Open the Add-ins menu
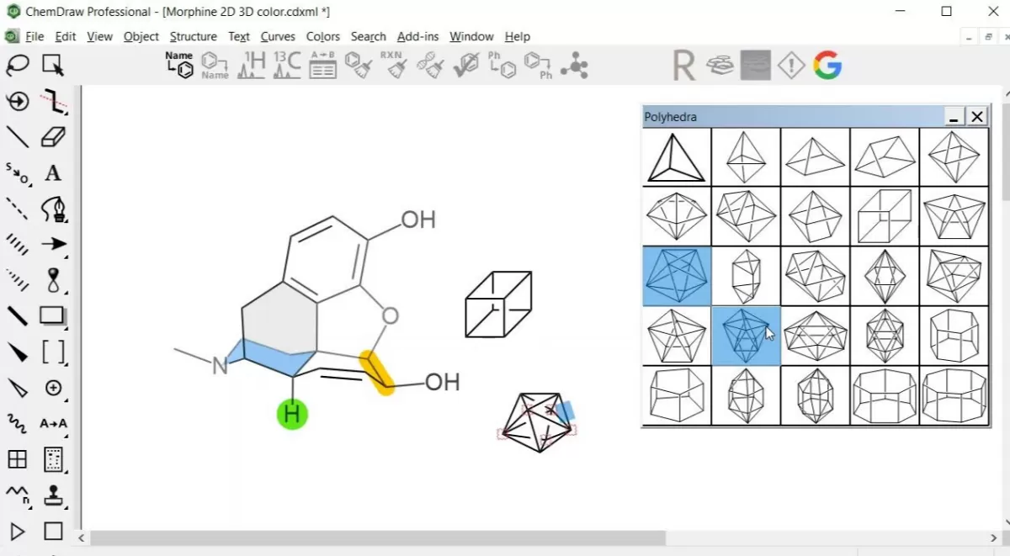Viewport: 1010px width, 556px height. (417, 36)
